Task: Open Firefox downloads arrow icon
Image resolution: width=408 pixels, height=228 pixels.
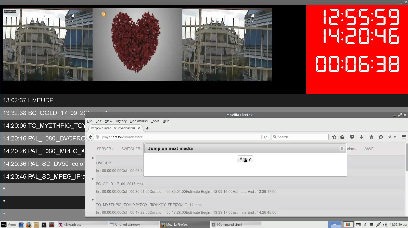Action: click(362, 137)
